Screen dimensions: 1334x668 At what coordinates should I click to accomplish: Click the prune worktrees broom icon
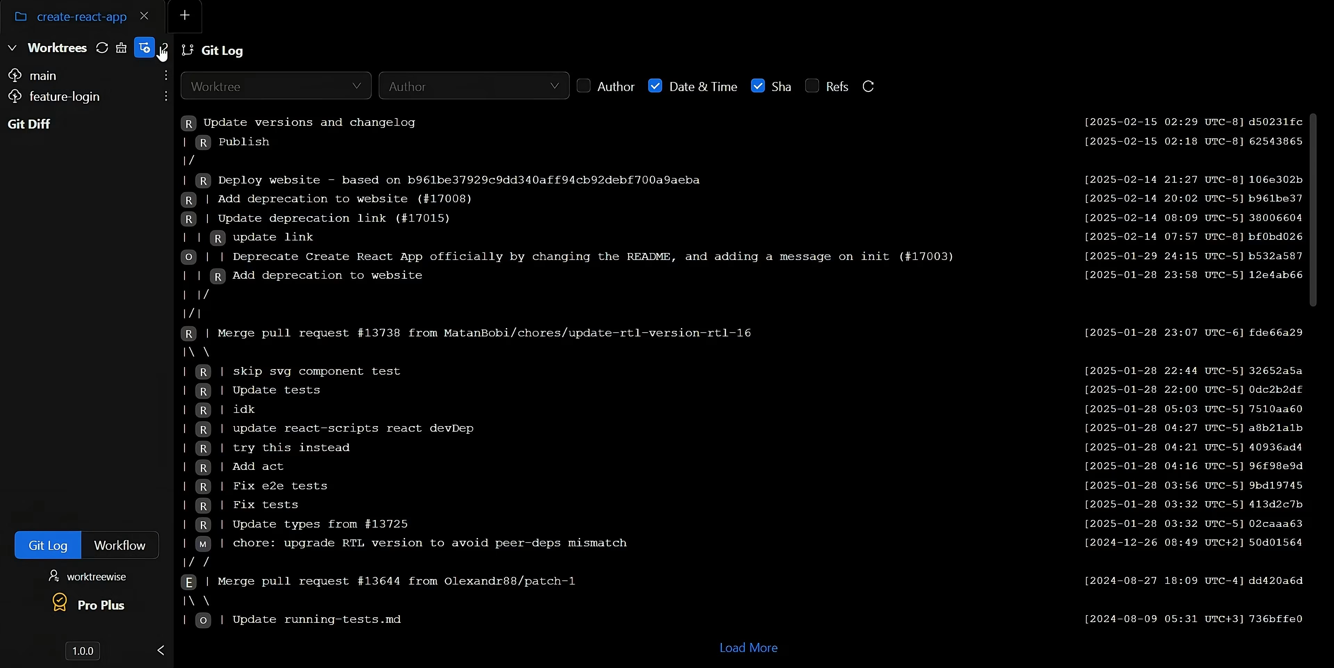pos(121,48)
